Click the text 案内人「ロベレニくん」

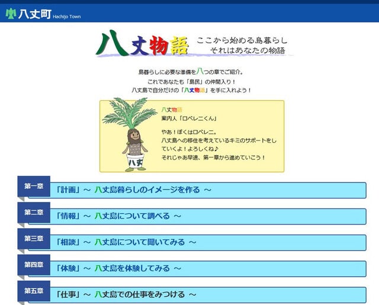189,118
